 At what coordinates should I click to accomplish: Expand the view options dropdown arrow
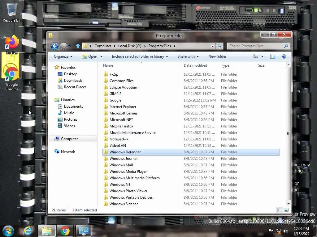point(262,56)
